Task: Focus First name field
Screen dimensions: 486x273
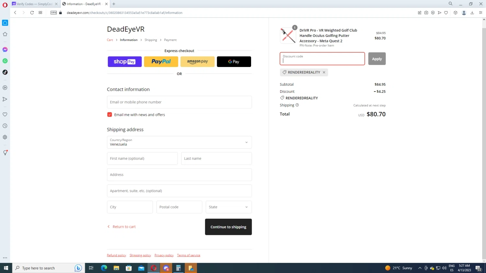Action: coord(142,158)
